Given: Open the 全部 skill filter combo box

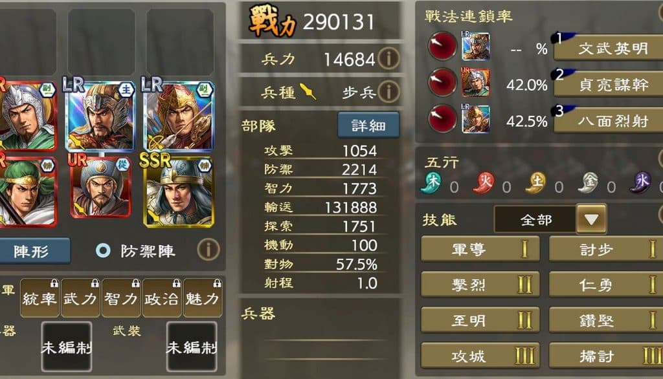Looking at the screenshot, I should coord(550,219).
